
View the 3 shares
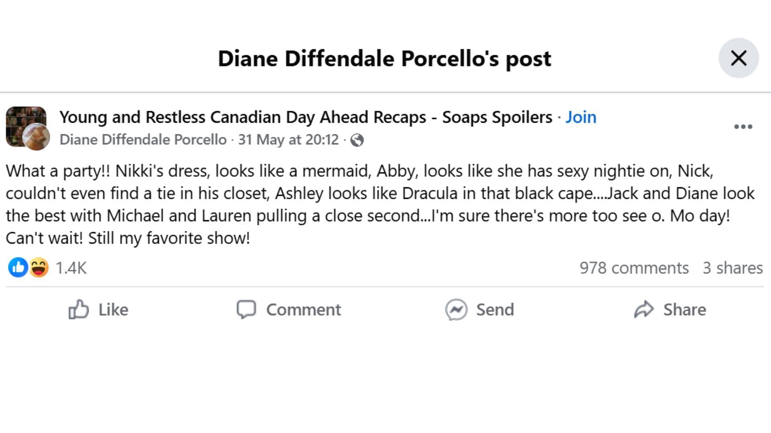732,268
